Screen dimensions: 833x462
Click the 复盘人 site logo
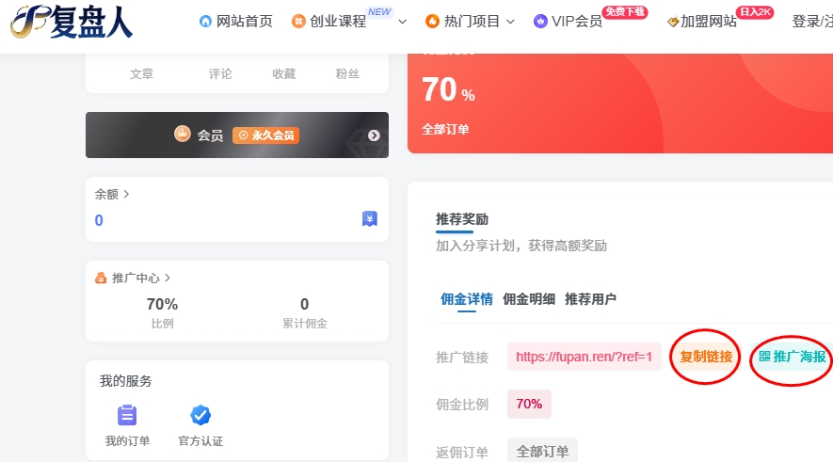coord(72,22)
